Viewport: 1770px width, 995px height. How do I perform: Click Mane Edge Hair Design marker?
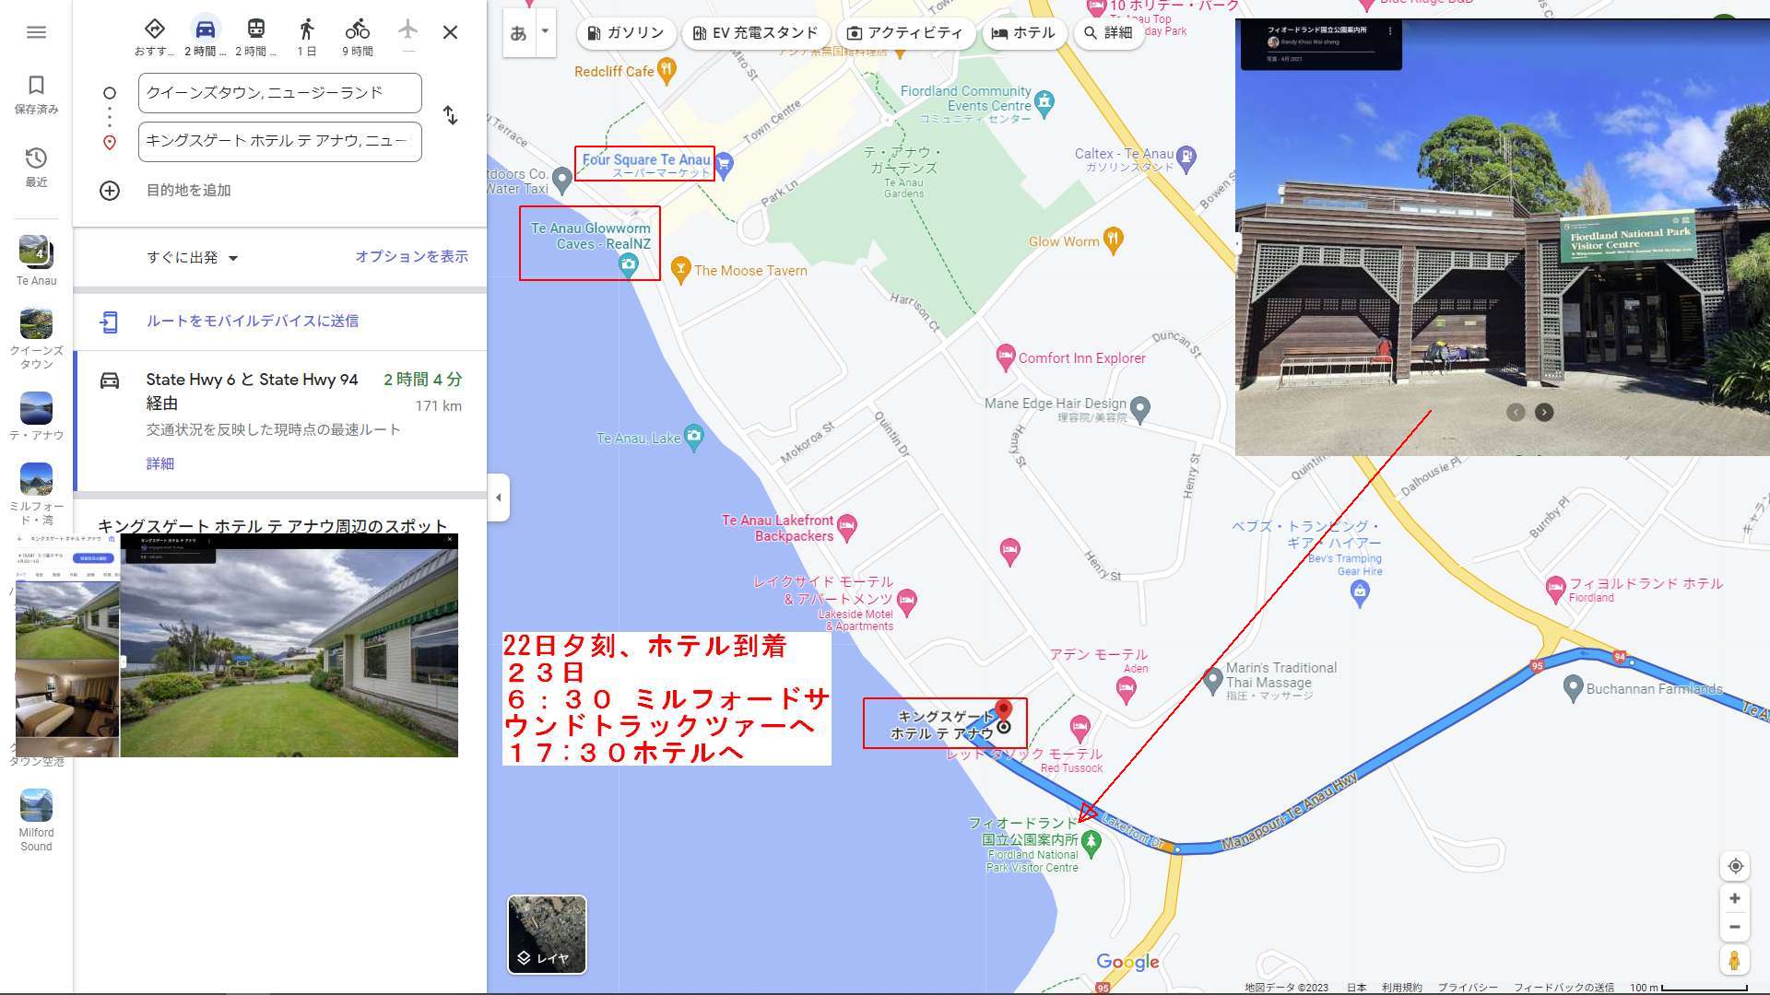[1140, 407]
